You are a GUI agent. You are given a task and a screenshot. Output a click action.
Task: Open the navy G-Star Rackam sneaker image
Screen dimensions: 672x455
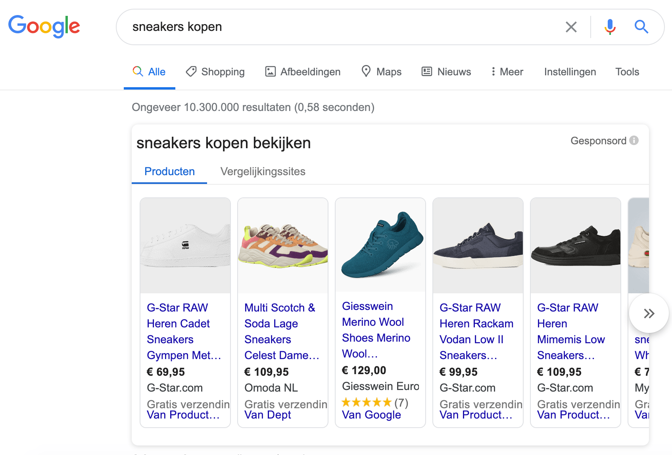(478, 246)
